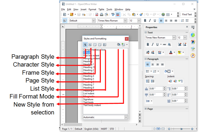Image resolution: width=199 pixels, height=132 pixels.
Task: Open the Table menu
Action: click(101, 9)
